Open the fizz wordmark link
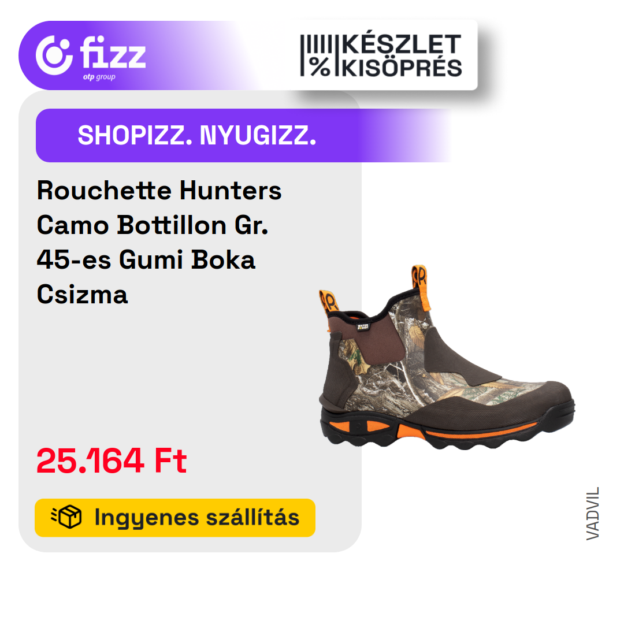 point(113,52)
